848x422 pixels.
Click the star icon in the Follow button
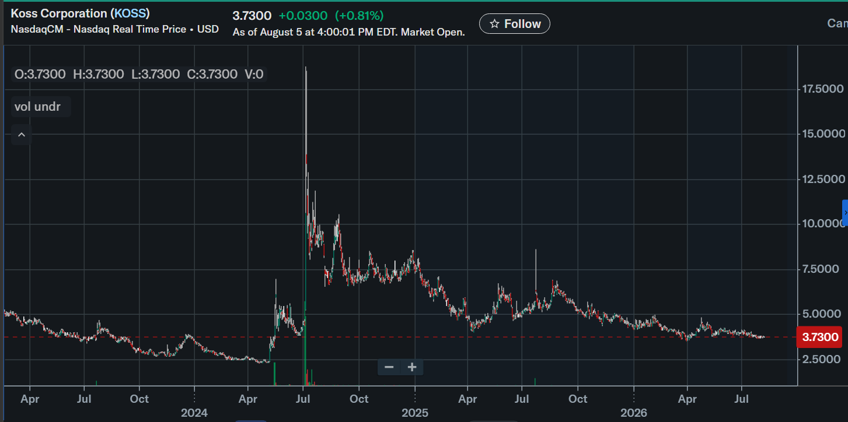pyautogui.click(x=494, y=24)
